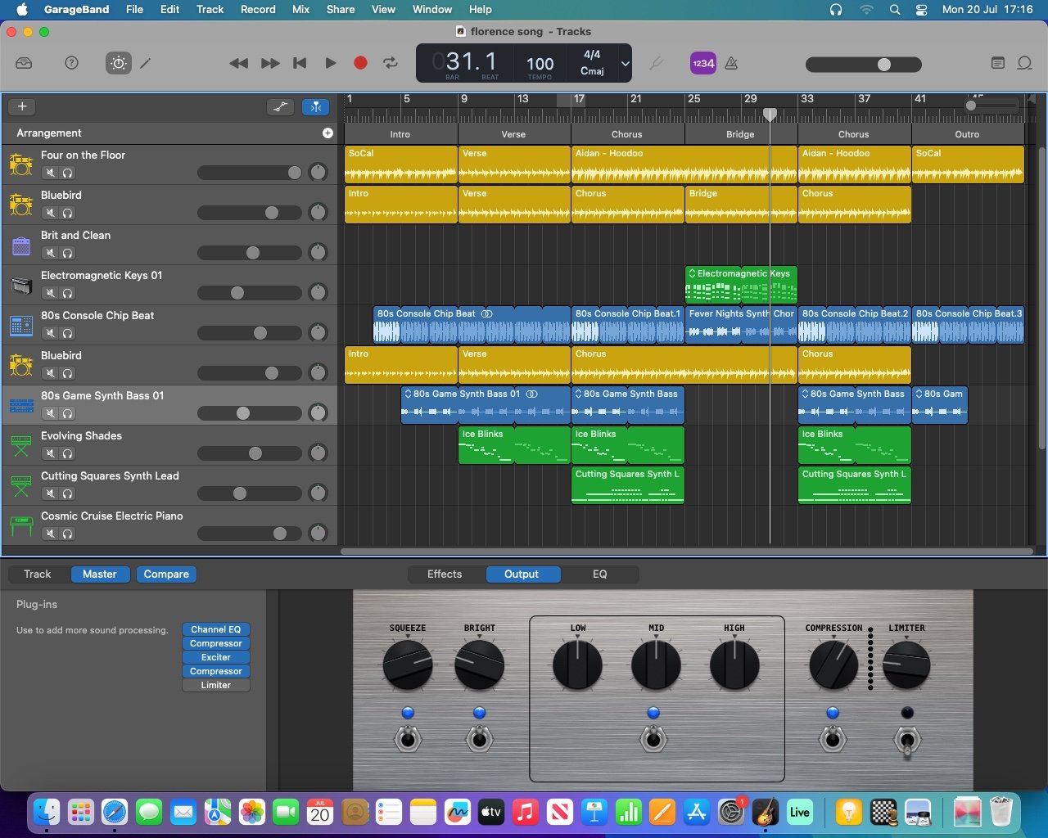Click the Bridge arrangement marker
The image size is (1048, 838).
coord(740,134)
